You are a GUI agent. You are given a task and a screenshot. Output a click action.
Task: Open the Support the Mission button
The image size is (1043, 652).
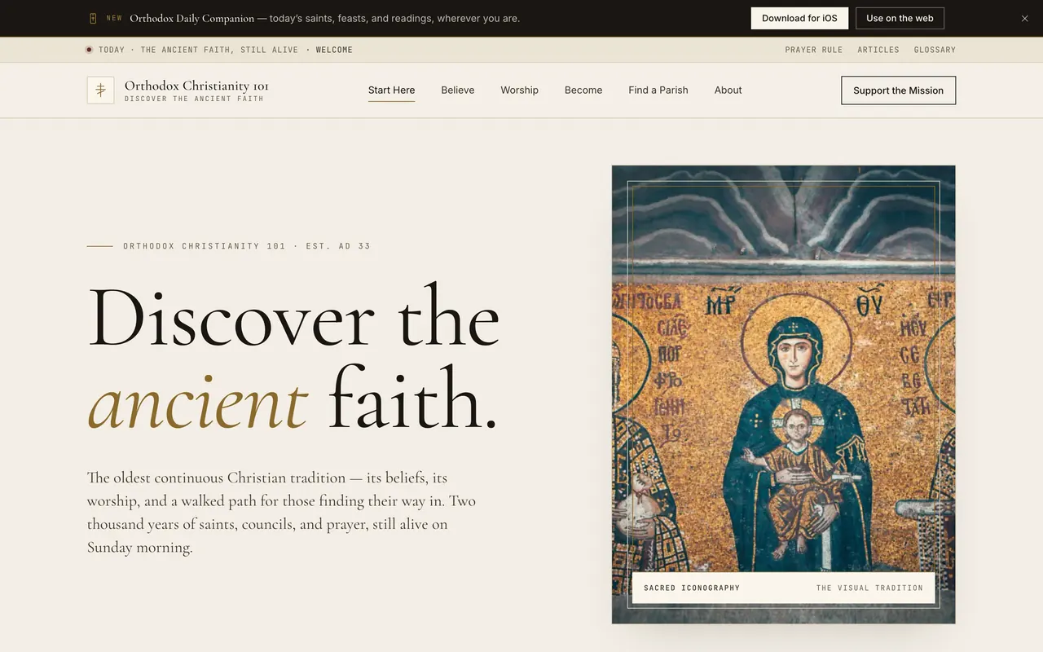click(x=898, y=90)
